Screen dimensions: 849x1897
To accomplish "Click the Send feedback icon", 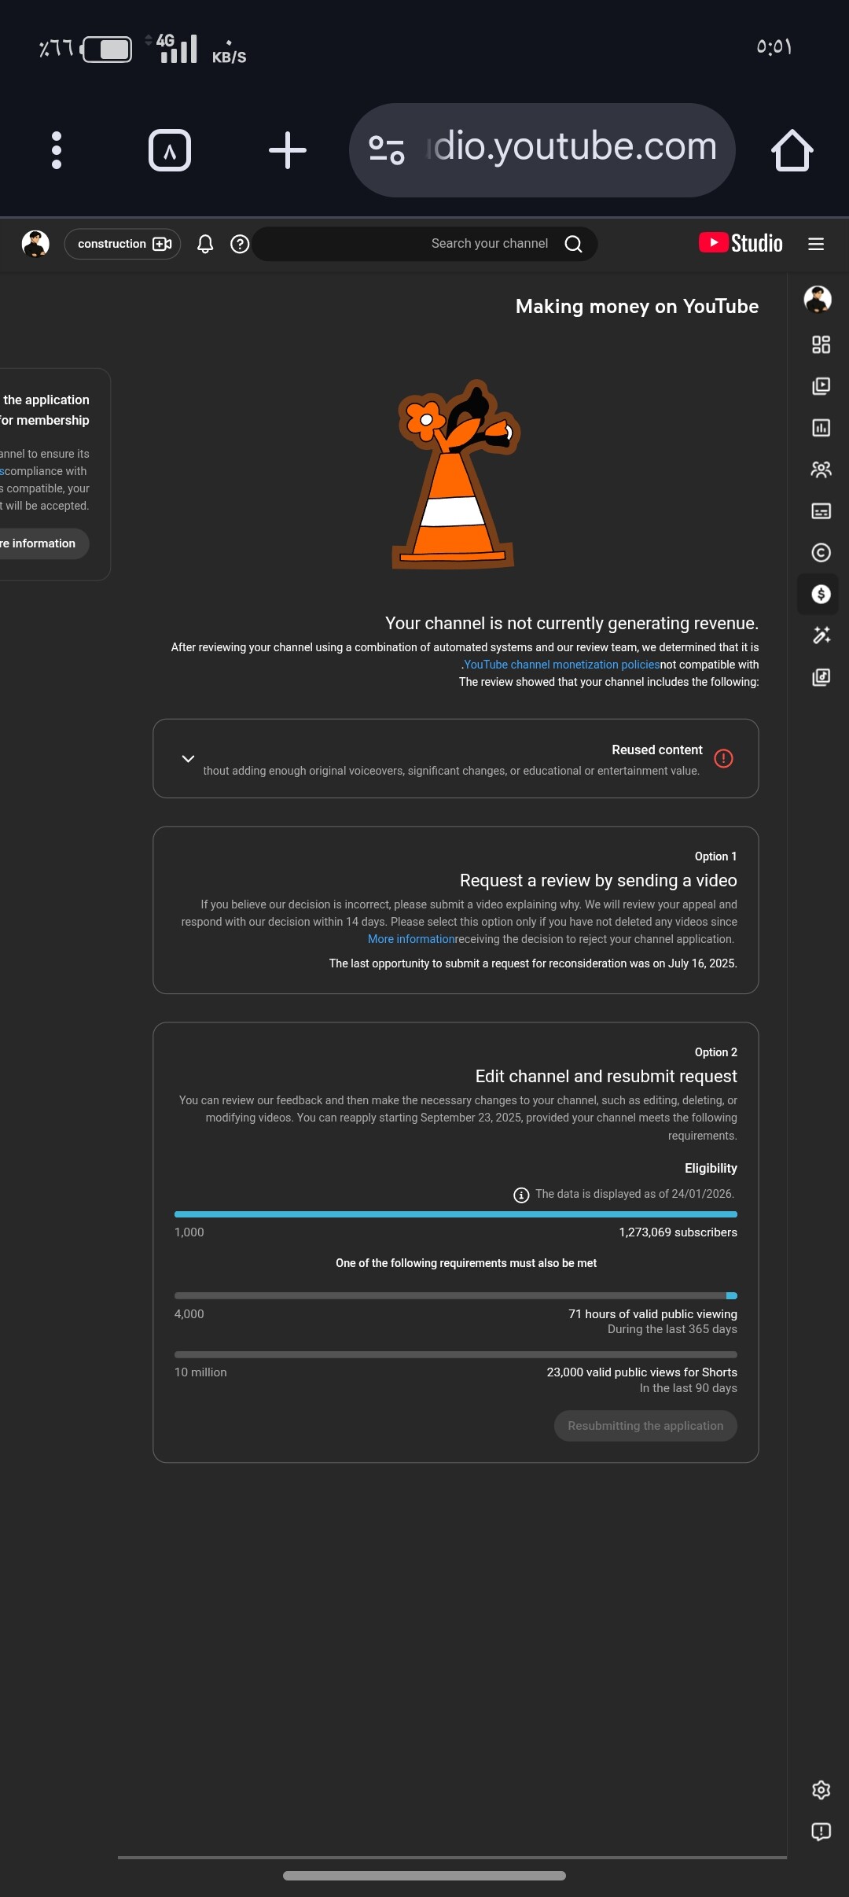I will [x=821, y=1833].
